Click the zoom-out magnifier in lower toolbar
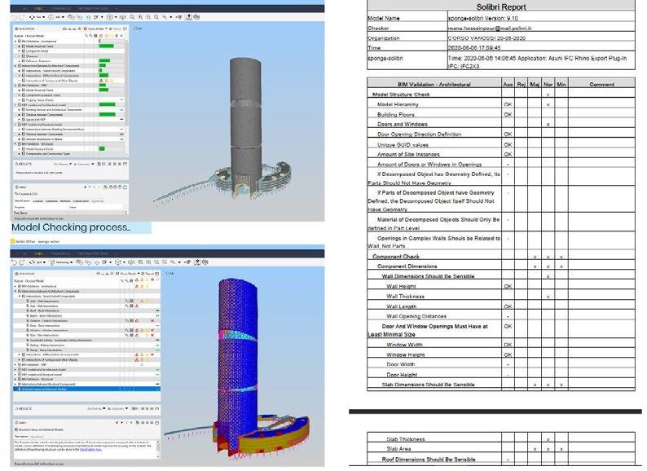 click(x=156, y=262)
